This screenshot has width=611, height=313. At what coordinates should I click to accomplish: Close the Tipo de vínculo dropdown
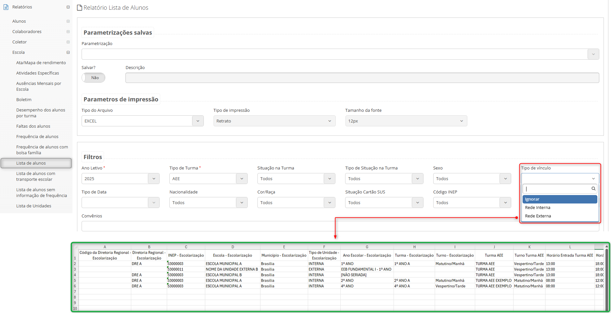(x=560, y=179)
